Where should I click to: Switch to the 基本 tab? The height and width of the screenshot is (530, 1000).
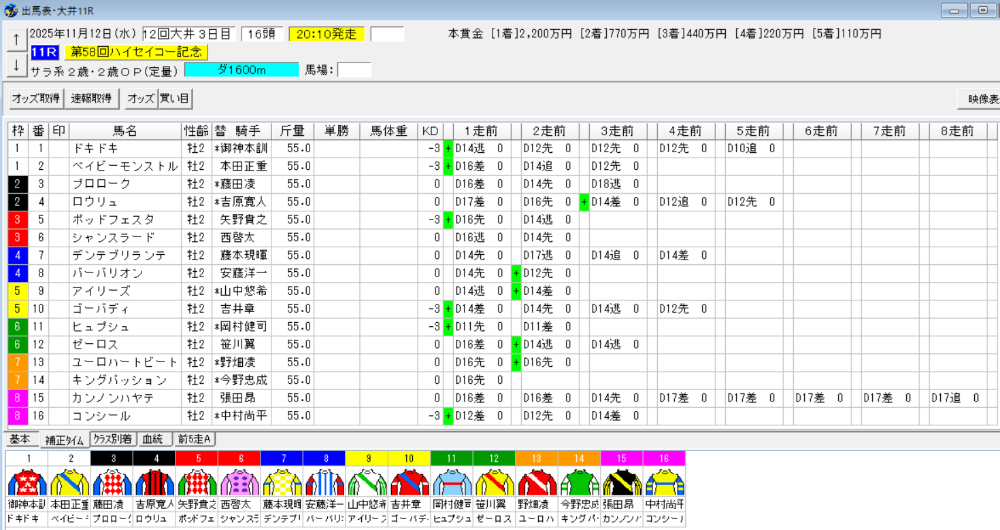tap(20, 440)
